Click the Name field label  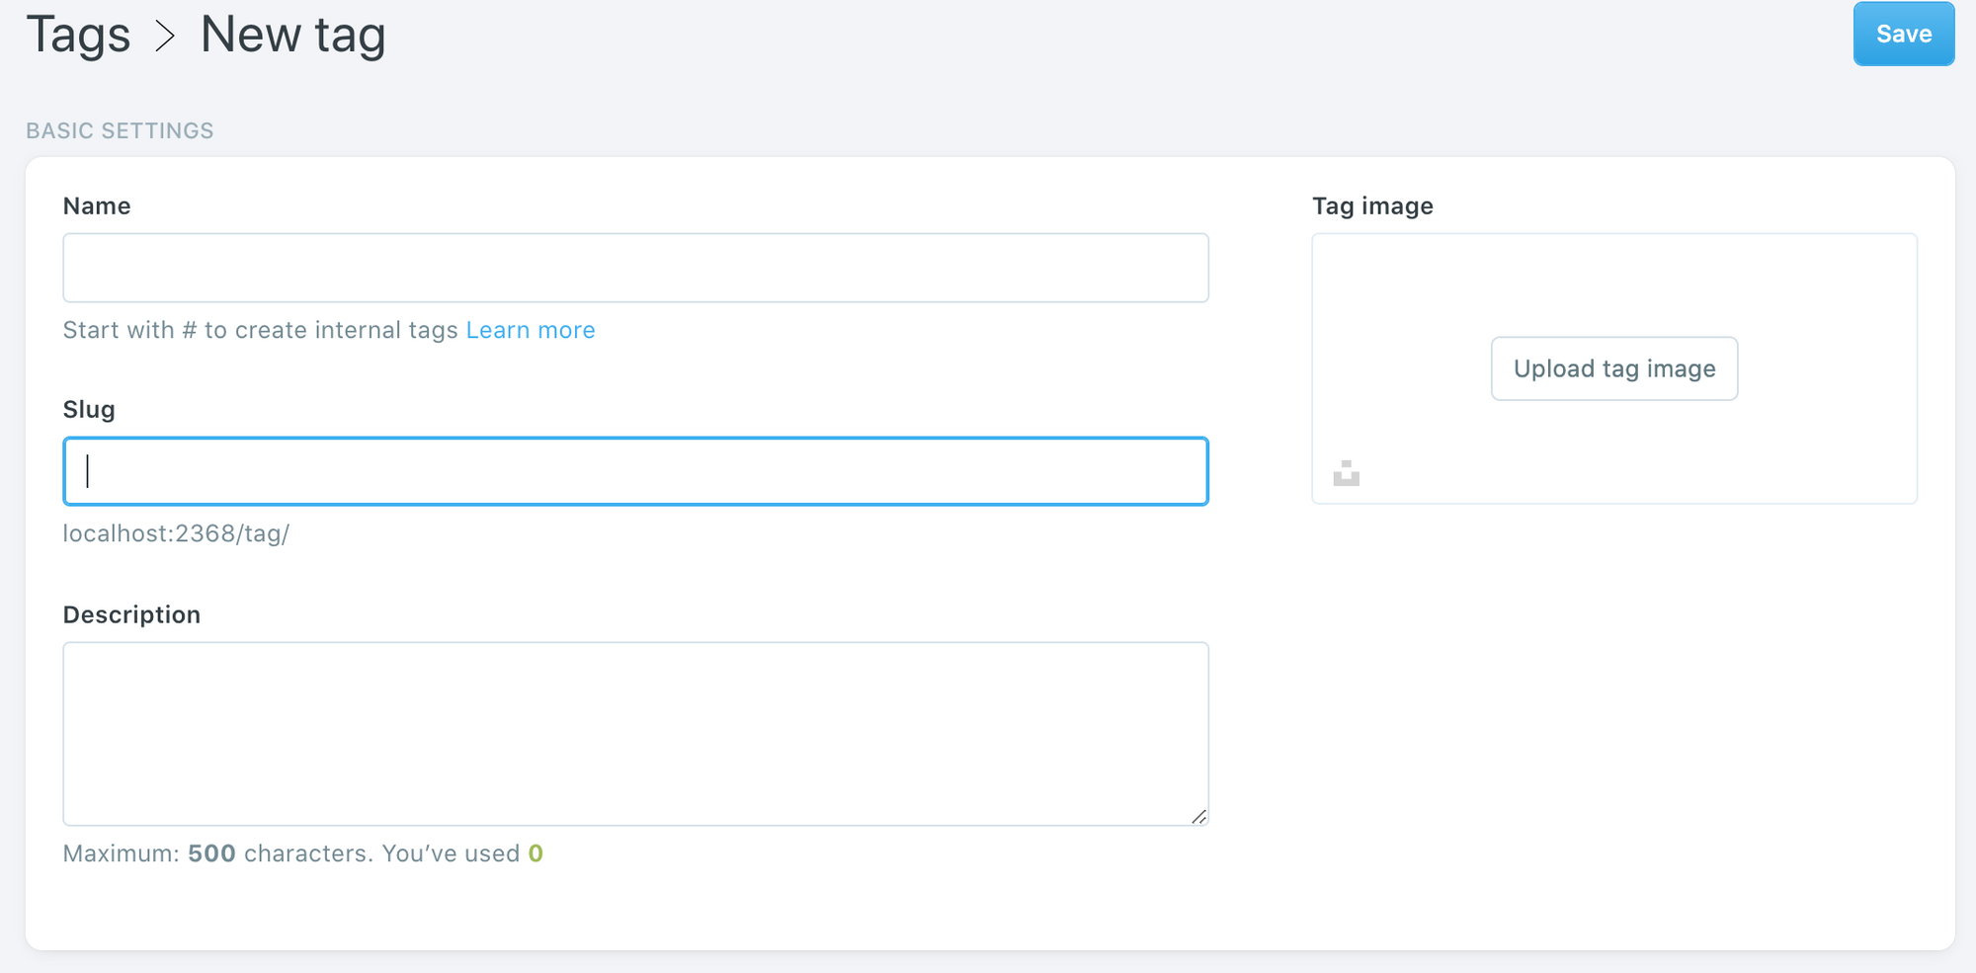pyautogui.click(x=97, y=205)
